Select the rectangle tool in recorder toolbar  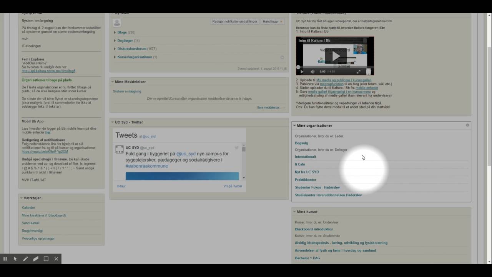(46, 259)
